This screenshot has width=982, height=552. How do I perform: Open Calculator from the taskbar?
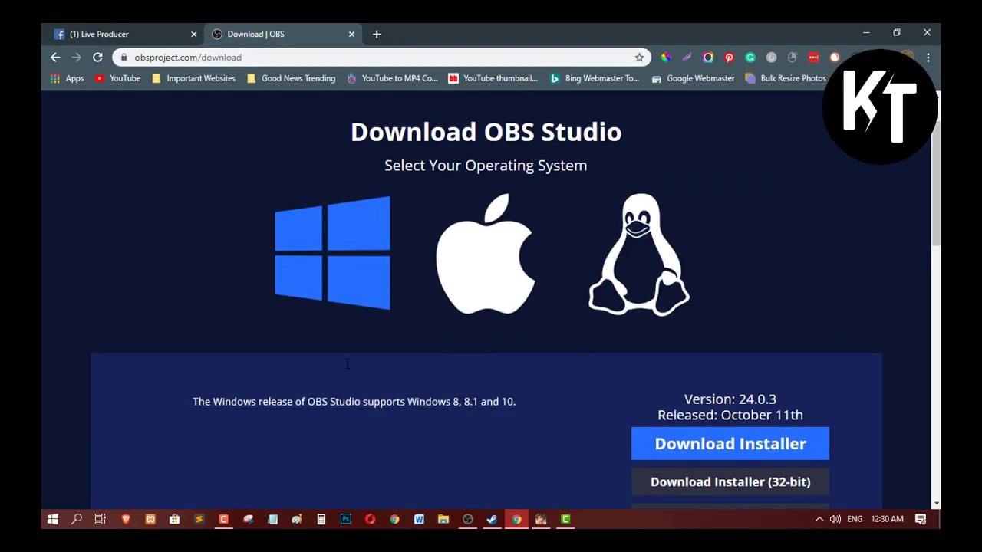click(321, 519)
